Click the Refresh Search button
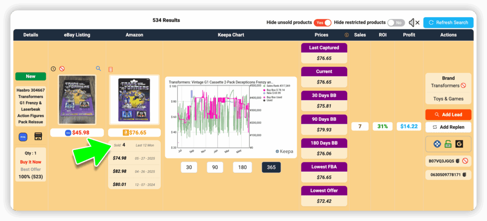487x221 pixels. 448,23
